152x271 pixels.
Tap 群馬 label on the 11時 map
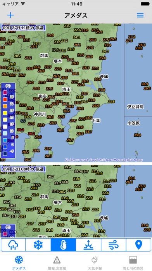pyautogui.click(x=44, y=56)
